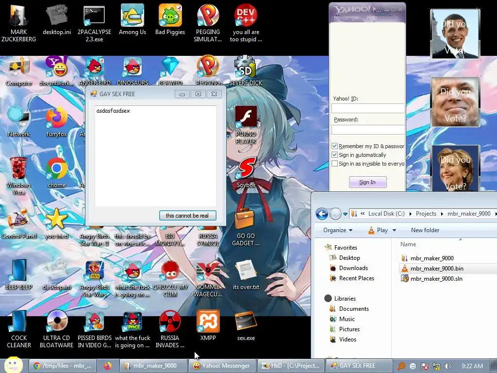This screenshot has height=373, width=497.
Task: Select the BEJEWED diamond icon
Action: (x=170, y=71)
